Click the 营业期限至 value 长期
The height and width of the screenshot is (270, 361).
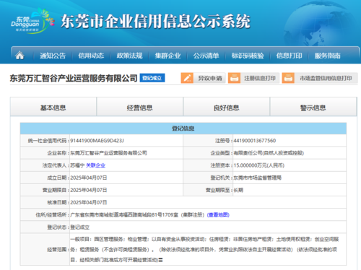click(238, 190)
